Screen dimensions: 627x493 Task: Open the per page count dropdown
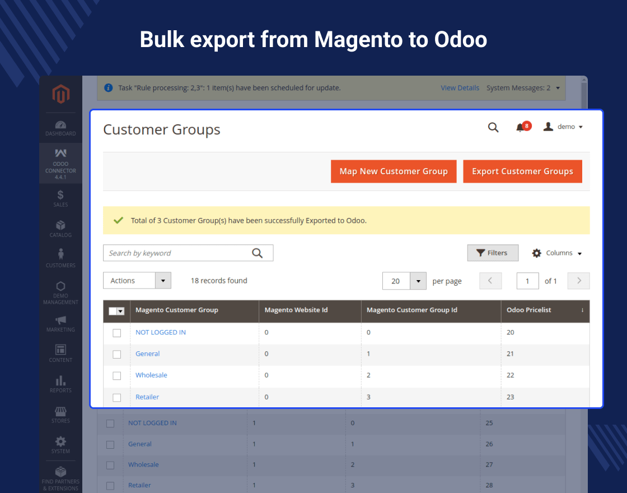tap(404, 281)
